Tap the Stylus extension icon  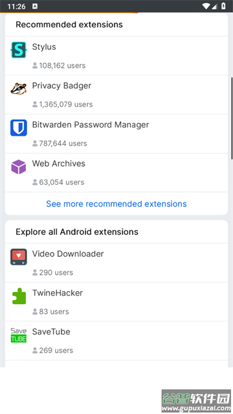tap(19, 50)
